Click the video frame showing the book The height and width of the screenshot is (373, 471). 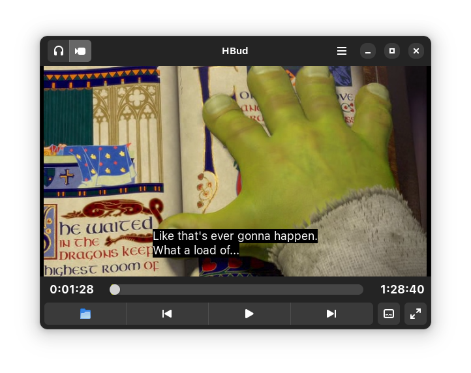pos(235,172)
